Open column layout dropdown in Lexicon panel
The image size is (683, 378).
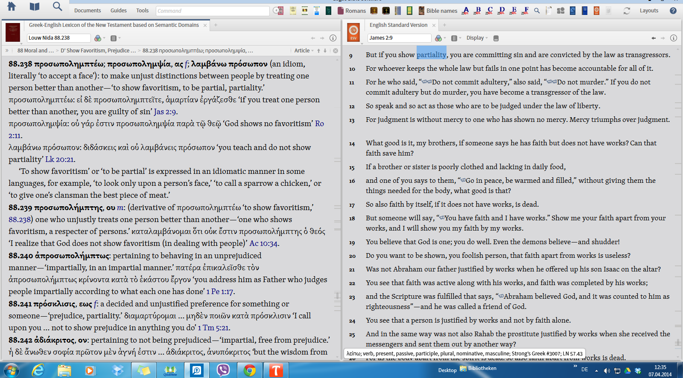(115, 38)
